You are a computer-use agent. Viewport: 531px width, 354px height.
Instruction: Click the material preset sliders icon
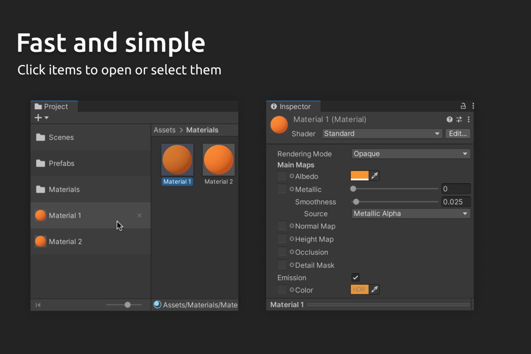[x=459, y=119]
